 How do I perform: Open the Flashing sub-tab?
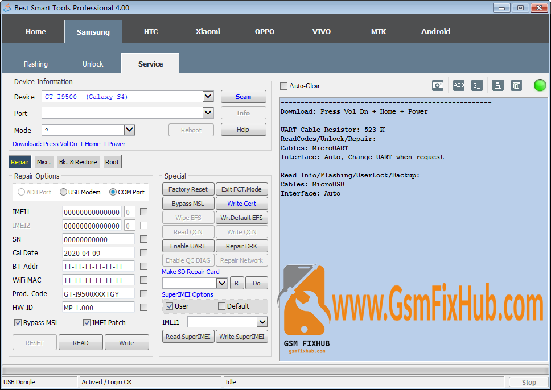point(35,64)
